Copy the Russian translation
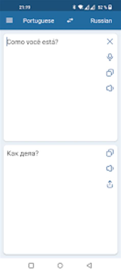121x273 pixels. tap(110, 153)
